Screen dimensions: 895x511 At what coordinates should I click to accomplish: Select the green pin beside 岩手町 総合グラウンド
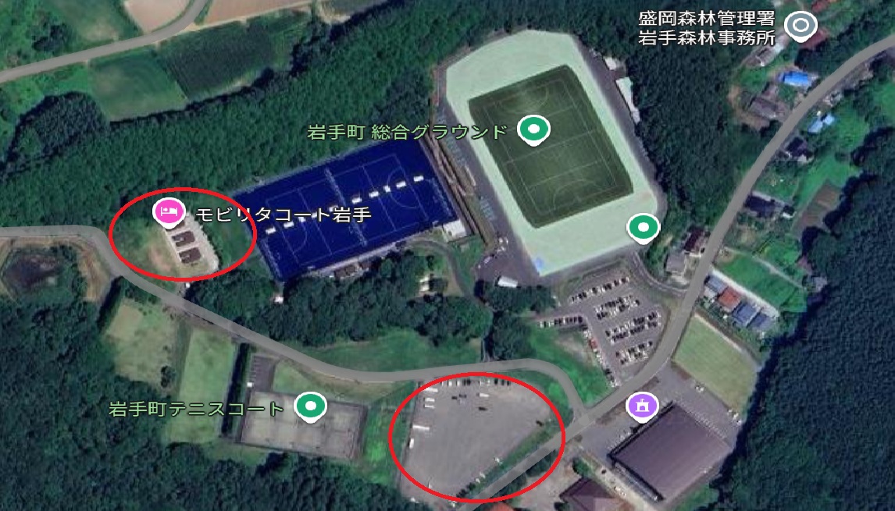[533, 130]
